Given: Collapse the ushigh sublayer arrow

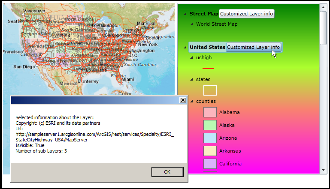Looking at the screenshot, I should (x=192, y=57).
